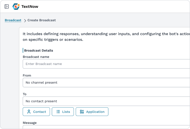Click the Create Broadcast breadcrumb text
The height and width of the screenshot is (129, 190).
click(x=42, y=20)
